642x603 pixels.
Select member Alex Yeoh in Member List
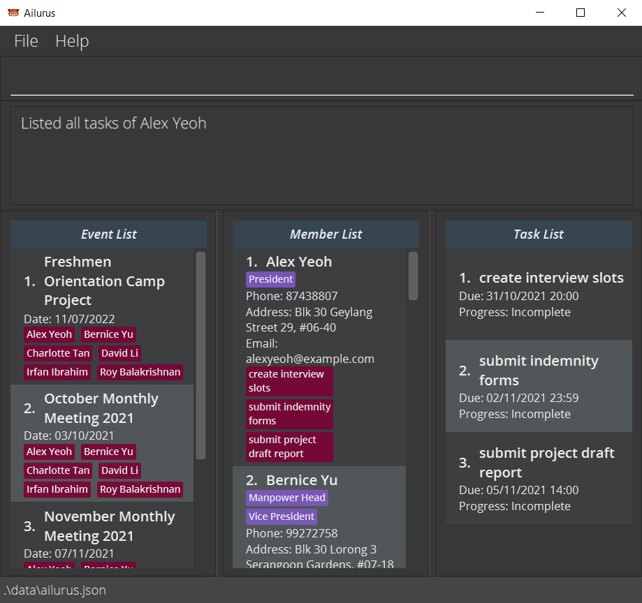coord(299,262)
